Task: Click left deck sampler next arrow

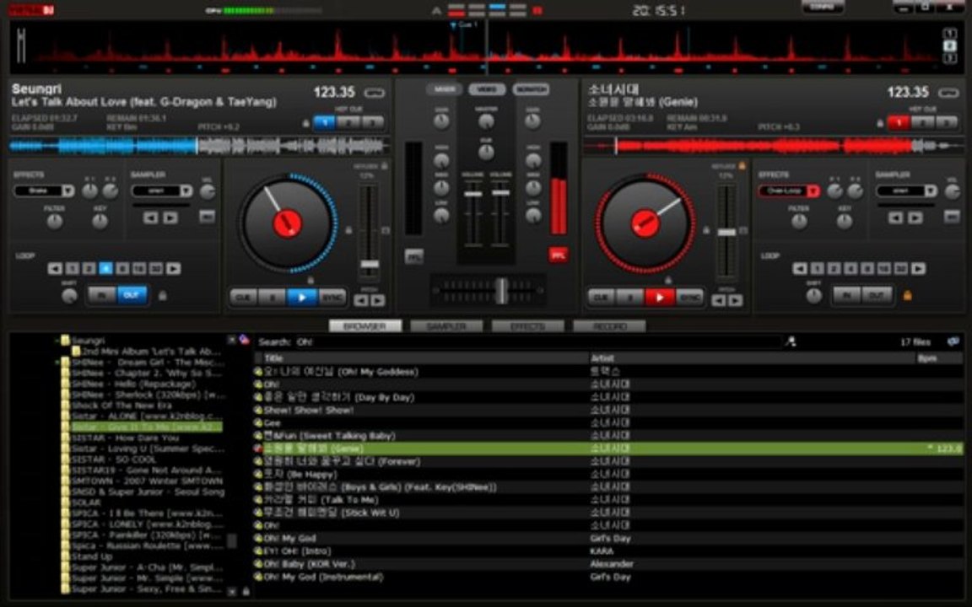Action: coord(170,218)
